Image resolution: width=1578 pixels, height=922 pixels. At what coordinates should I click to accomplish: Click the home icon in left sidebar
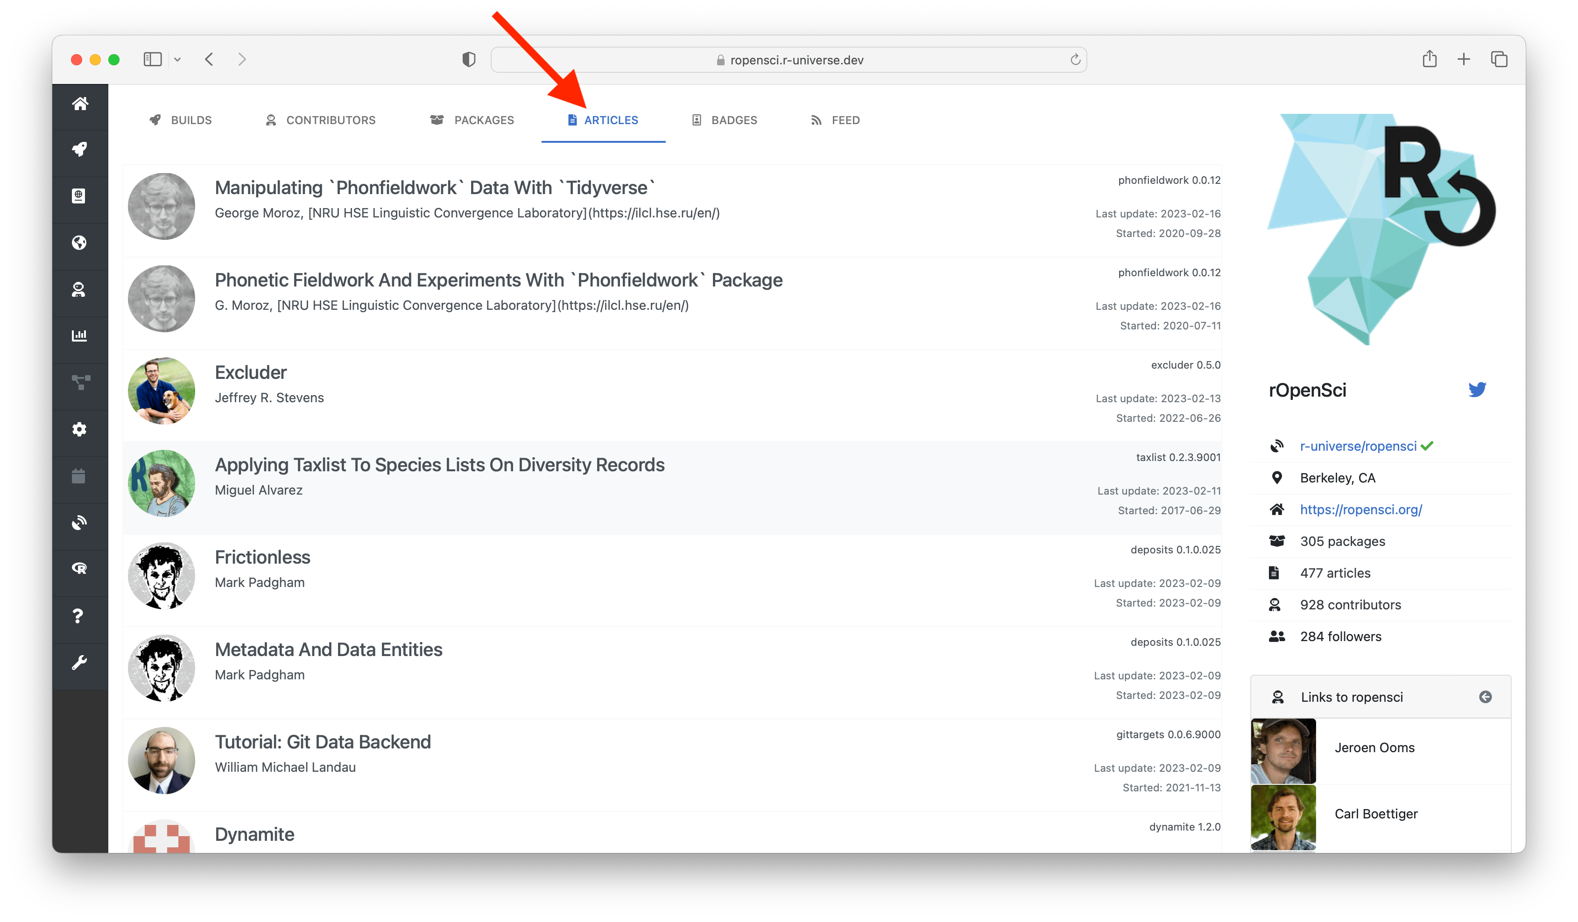[79, 104]
